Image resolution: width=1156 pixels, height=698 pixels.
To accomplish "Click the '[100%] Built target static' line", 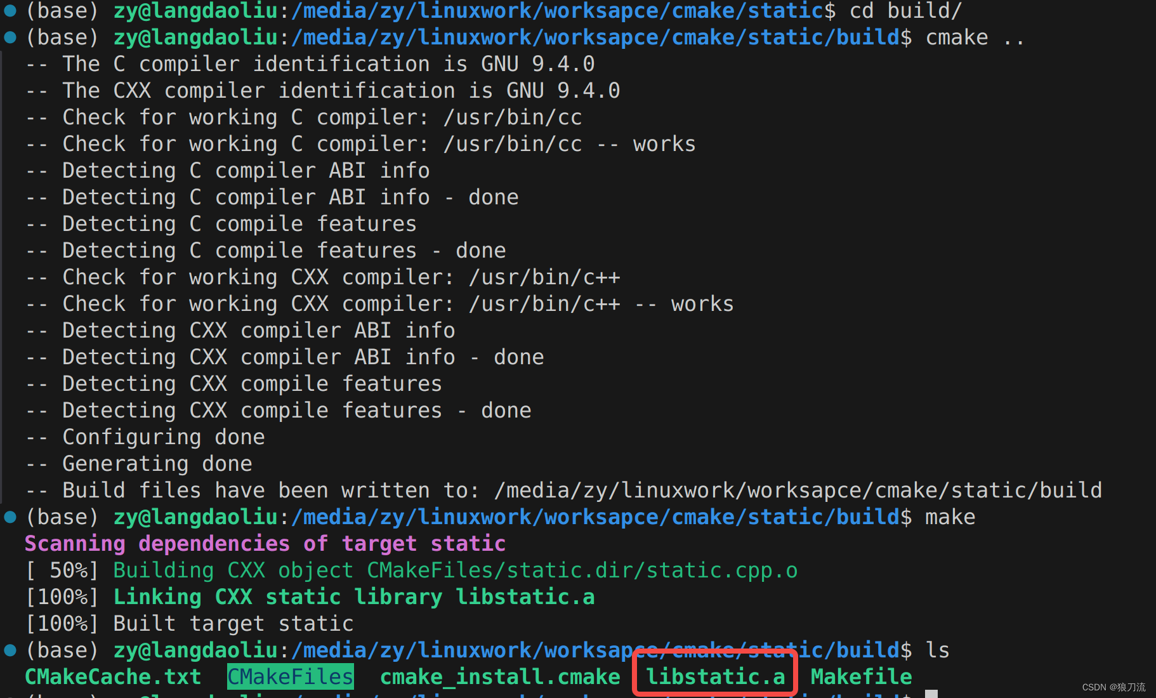I will pyautogui.click(x=190, y=624).
